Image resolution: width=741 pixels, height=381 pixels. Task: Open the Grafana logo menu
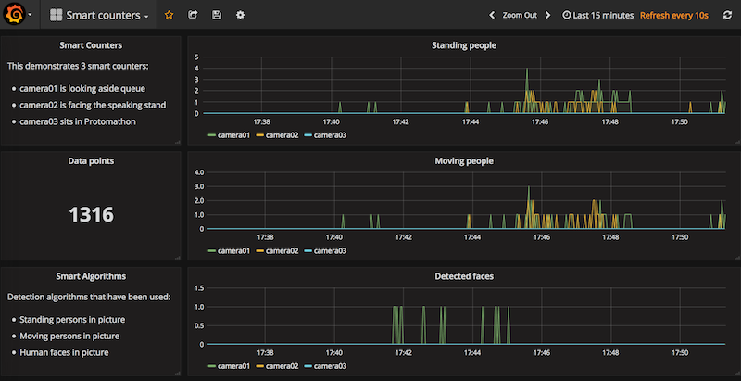[18, 15]
